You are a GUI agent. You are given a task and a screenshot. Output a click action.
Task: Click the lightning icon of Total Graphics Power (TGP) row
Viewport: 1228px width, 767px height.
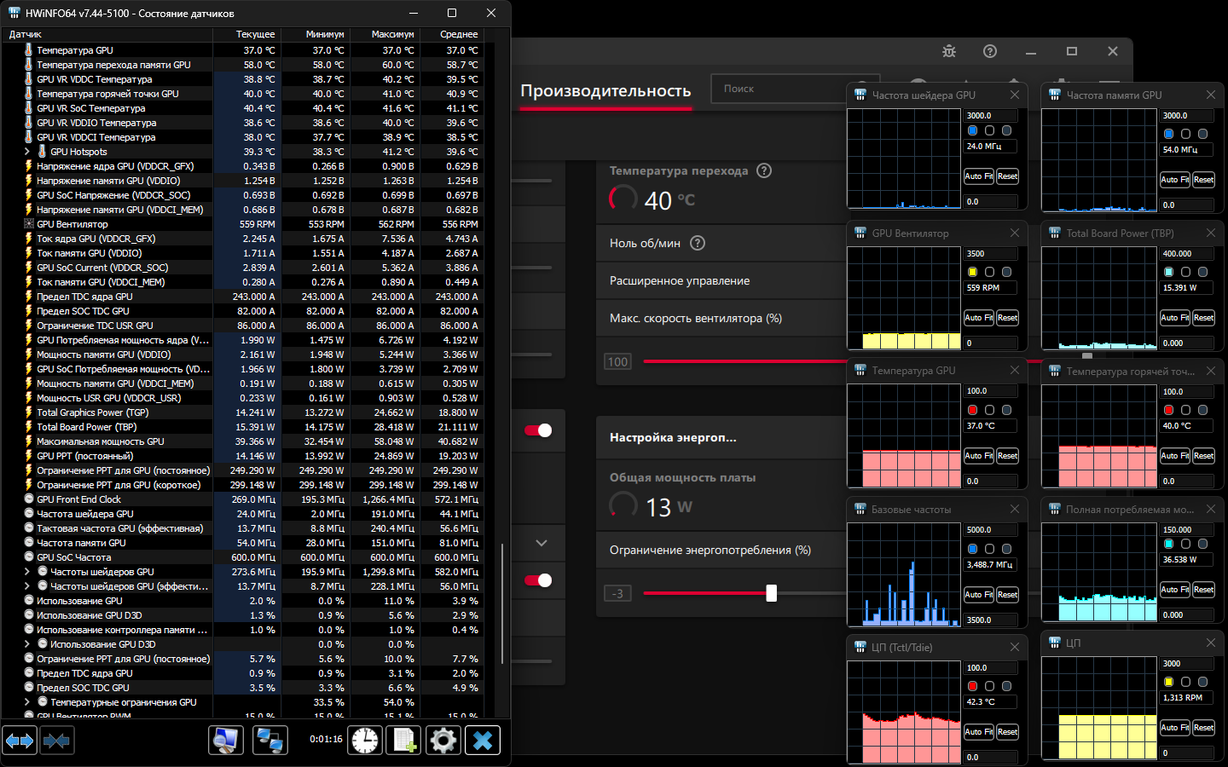pyautogui.click(x=28, y=412)
